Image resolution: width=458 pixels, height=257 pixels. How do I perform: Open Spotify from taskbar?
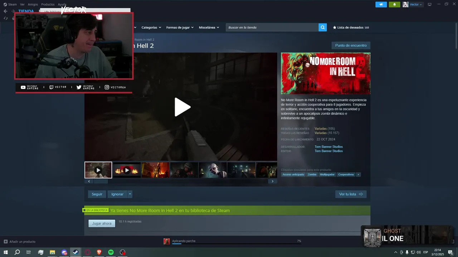(111, 252)
